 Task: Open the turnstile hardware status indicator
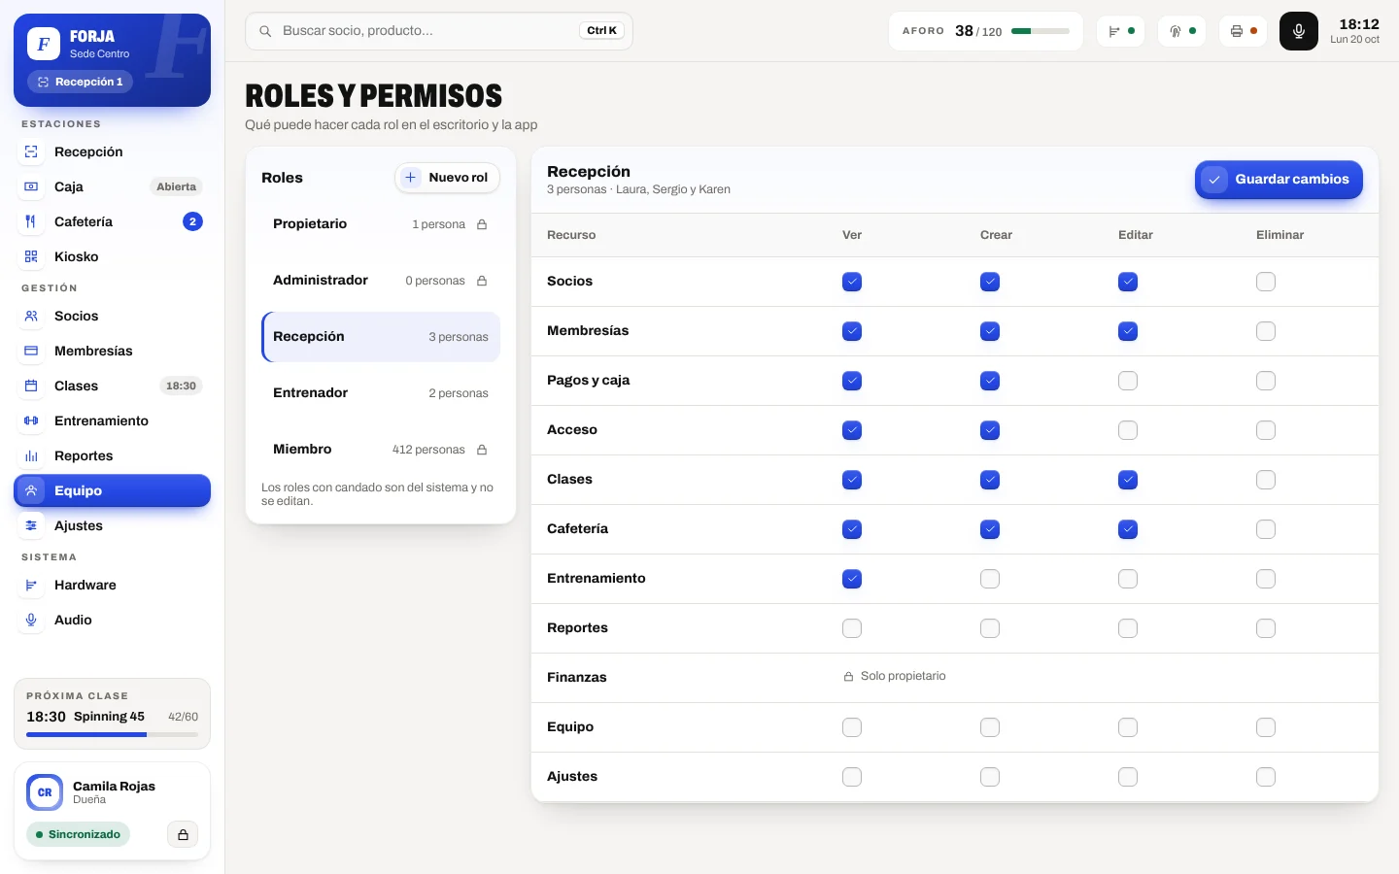(1121, 31)
